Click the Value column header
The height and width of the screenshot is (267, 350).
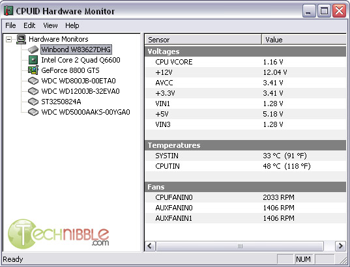click(304, 40)
